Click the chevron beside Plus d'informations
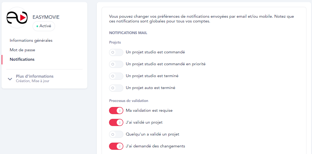This screenshot has width=312, height=154. (x=10, y=79)
